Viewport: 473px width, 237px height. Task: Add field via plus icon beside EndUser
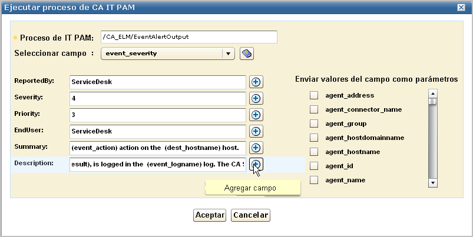256,131
